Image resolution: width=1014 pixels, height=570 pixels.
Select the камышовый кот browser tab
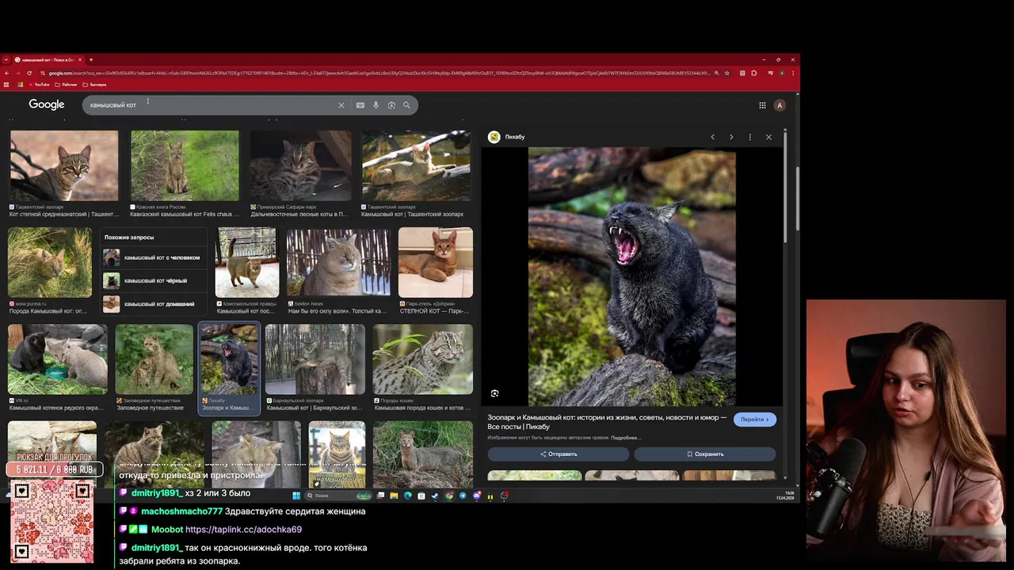pyautogui.click(x=48, y=59)
